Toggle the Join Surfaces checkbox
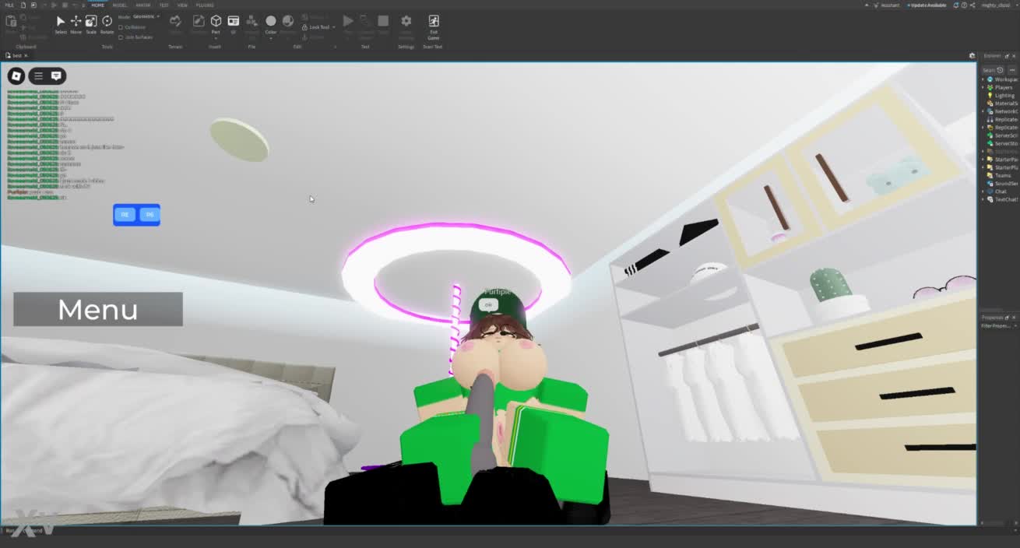Viewport: 1020px width, 548px height. [x=121, y=37]
